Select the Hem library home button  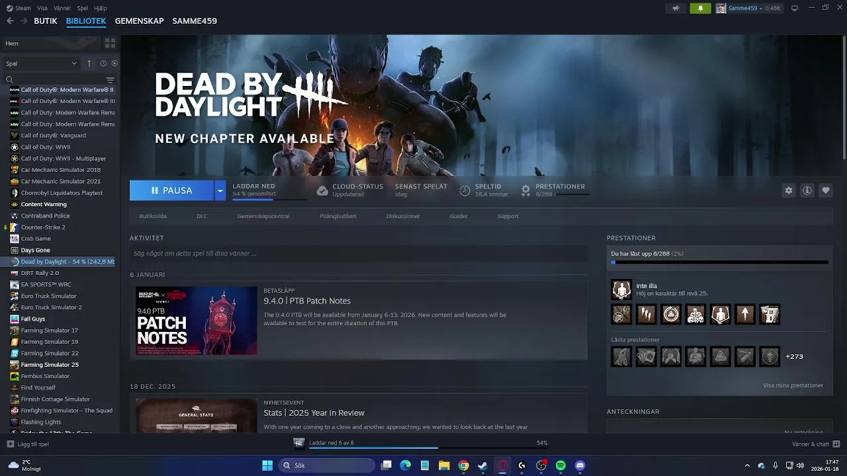click(x=52, y=44)
